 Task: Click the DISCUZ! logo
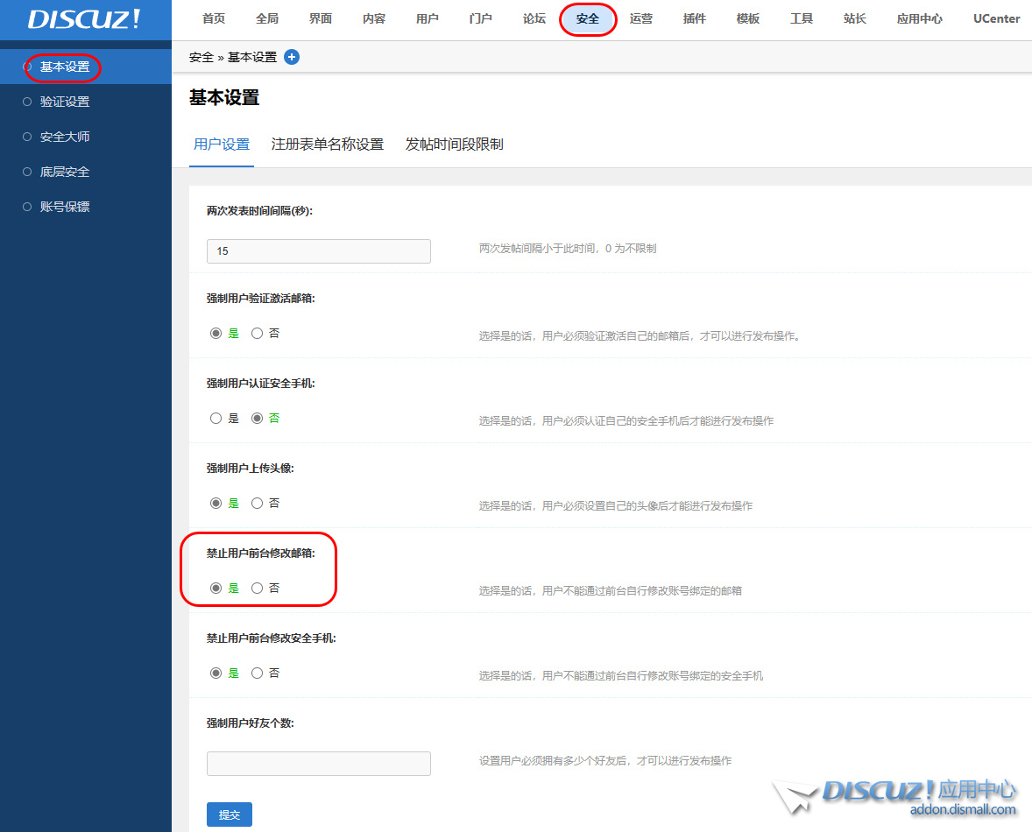84,19
